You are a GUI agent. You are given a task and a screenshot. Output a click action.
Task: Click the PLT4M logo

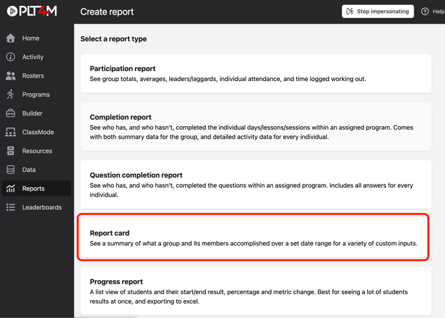click(x=32, y=11)
